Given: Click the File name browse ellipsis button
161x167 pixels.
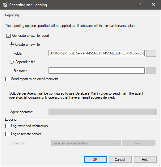Looking at the screenshot, I should tap(151, 71).
